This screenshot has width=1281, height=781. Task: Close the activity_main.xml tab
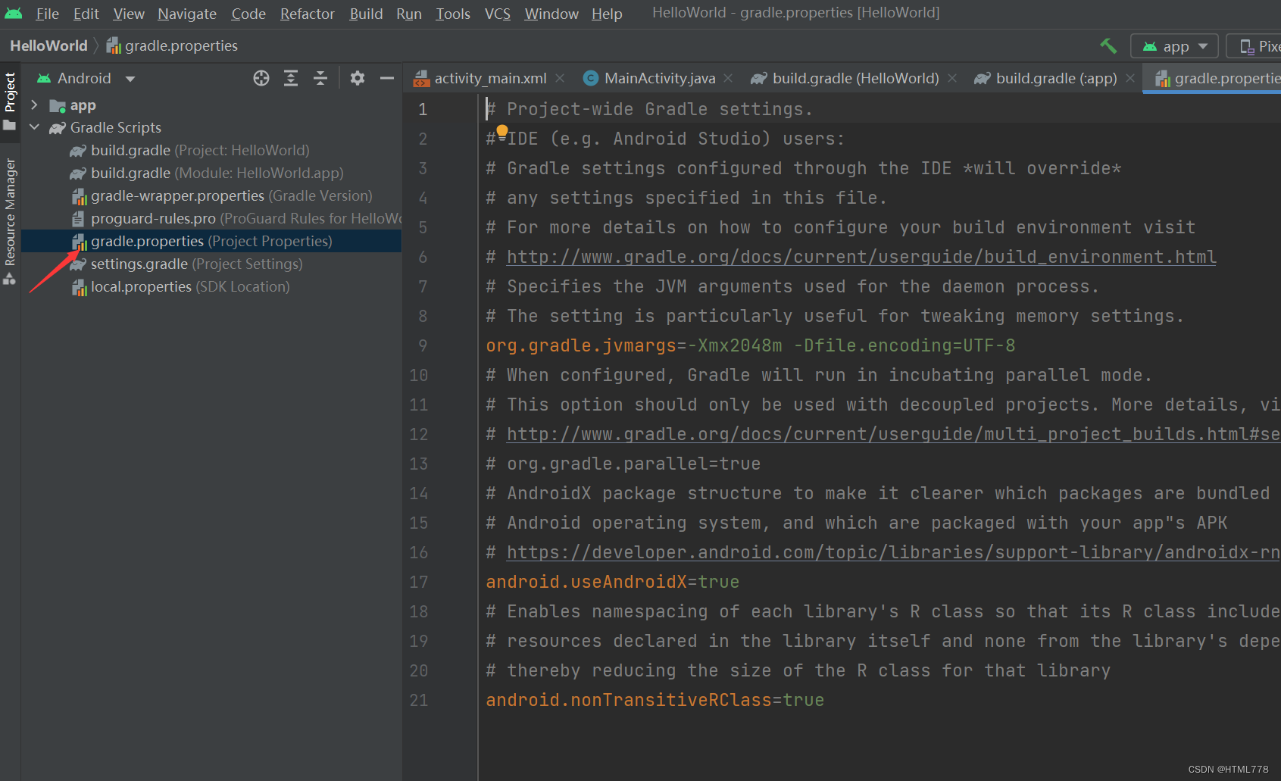tap(560, 78)
